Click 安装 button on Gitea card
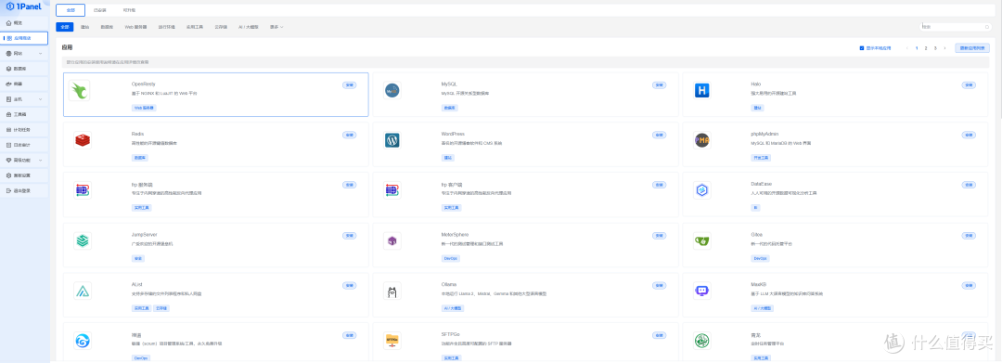This screenshot has width=1002, height=363. (x=969, y=235)
